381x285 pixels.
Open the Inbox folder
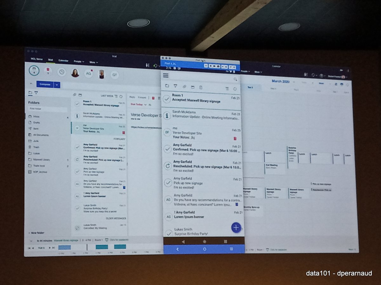[x=37, y=117]
